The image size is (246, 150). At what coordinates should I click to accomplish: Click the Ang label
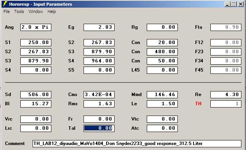point(9,27)
